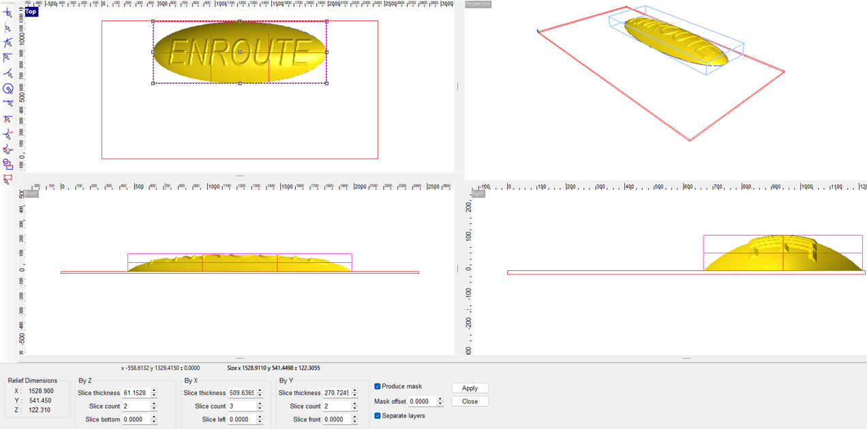
Task: Close the slice relief panel
Action: pos(470,401)
